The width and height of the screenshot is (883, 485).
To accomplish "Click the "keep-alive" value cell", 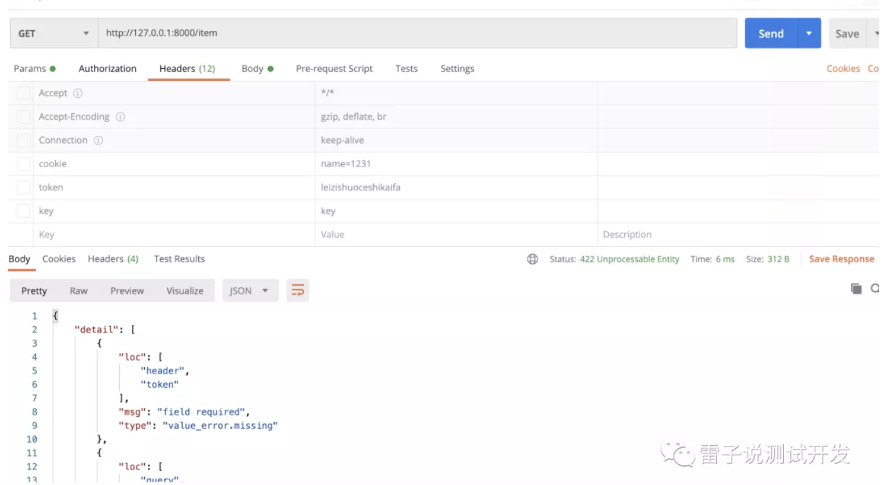I will (456, 140).
